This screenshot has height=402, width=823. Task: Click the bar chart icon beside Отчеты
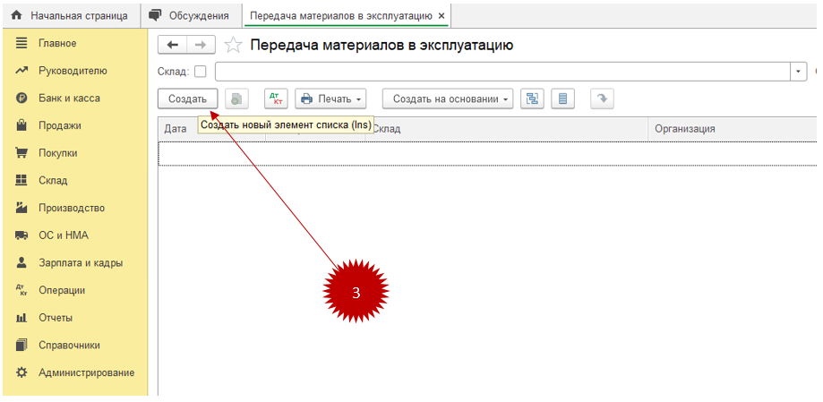click(21, 318)
